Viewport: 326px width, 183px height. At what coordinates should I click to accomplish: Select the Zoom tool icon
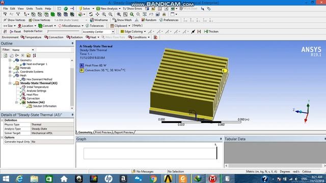tap(104, 14)
